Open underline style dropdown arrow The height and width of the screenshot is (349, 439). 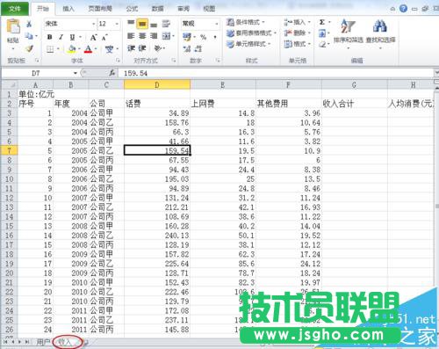[80, 37]
